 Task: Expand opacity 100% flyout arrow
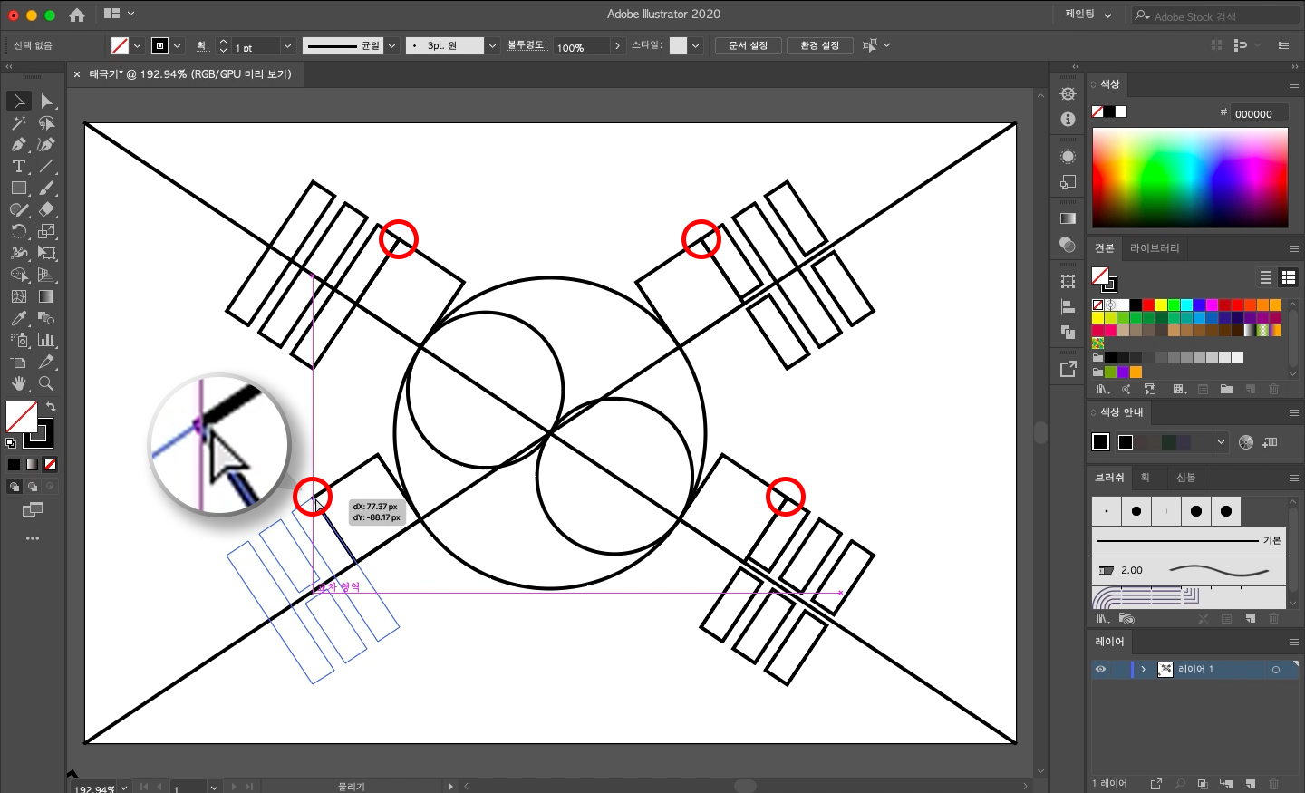coord(617,45)
